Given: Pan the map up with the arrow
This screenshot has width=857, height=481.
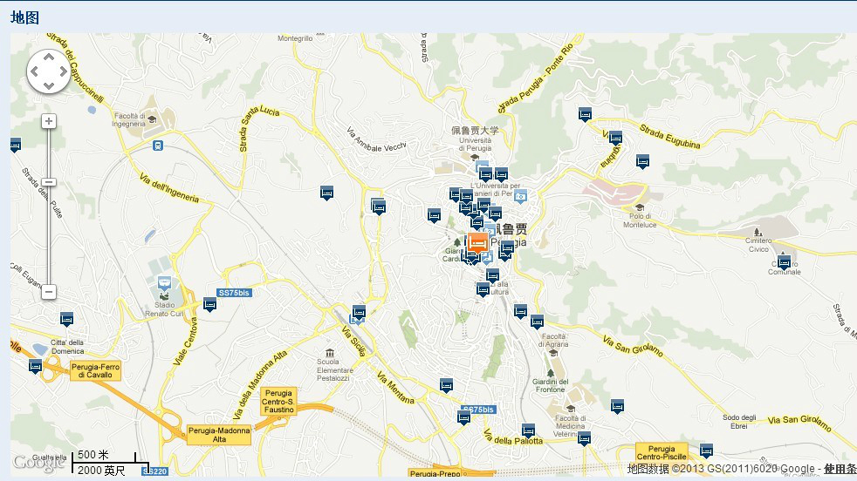Looking at the screenshot, I should (x=48, y=58).
